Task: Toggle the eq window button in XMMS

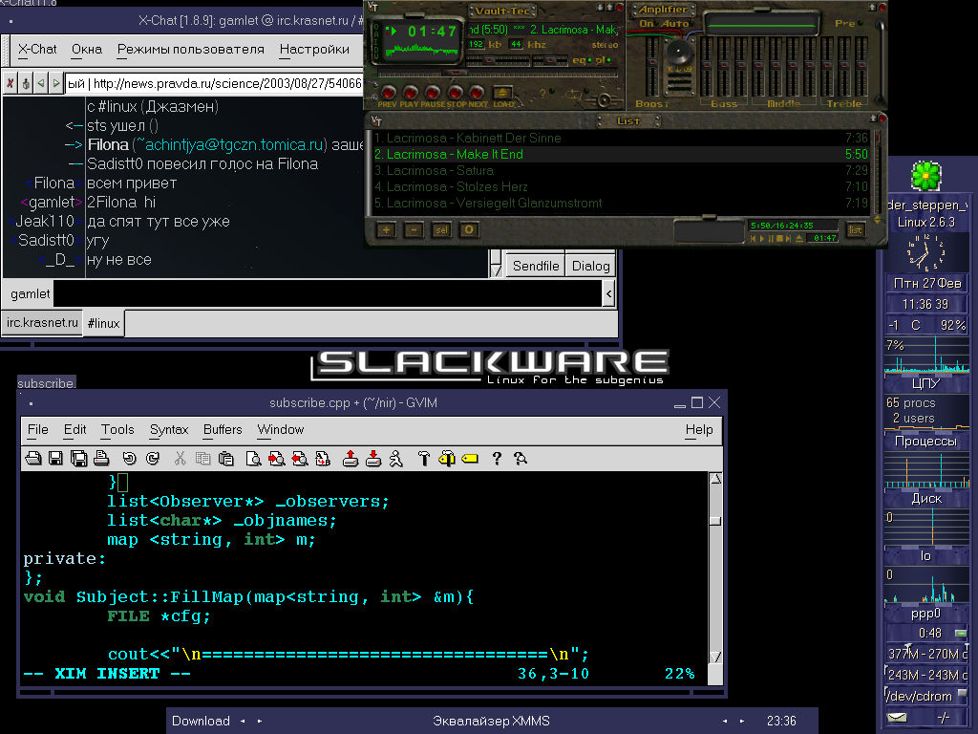Action: (580, 59)
